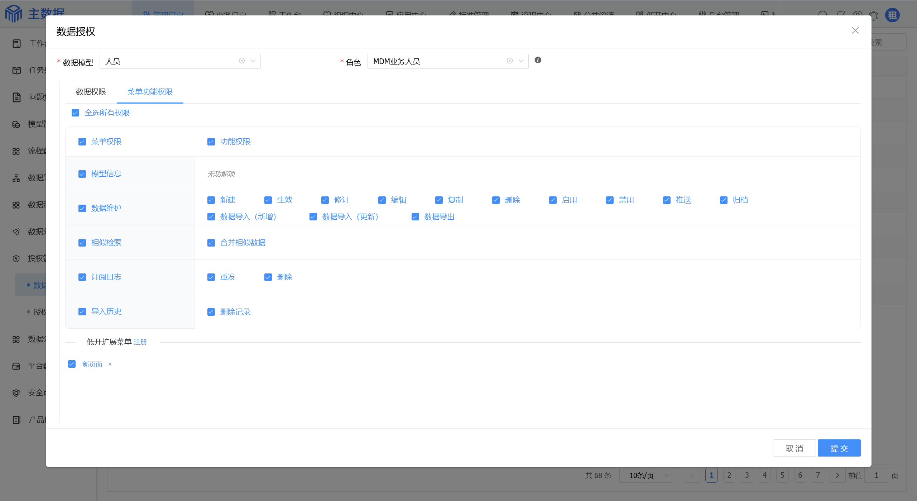Open the 数据模型 dropdown

click(253, 61)
